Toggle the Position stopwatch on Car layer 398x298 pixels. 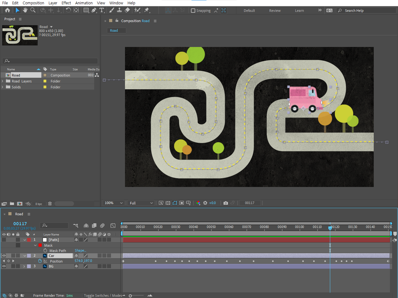coord(40,261)
